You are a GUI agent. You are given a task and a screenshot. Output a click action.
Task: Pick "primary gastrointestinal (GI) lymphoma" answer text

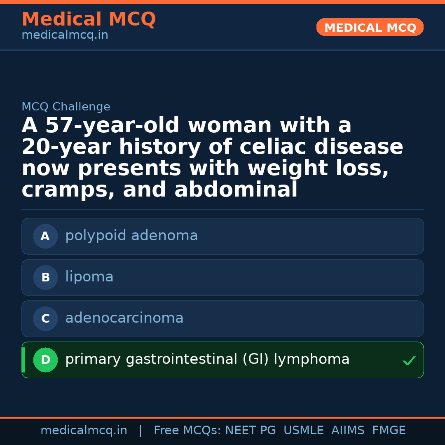pos(207,359)
